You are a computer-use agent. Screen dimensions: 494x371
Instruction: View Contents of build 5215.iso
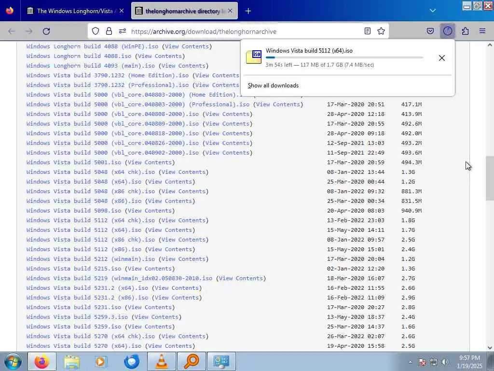coord(150,269)
